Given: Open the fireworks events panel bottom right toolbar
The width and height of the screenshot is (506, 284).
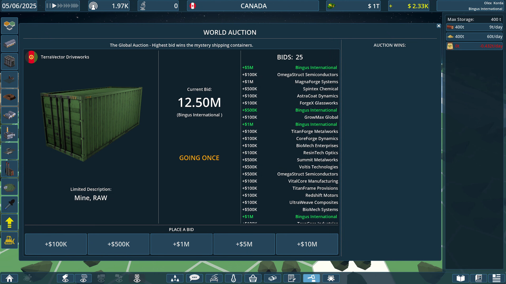Looking at the screenshot, I should (331, 278).
